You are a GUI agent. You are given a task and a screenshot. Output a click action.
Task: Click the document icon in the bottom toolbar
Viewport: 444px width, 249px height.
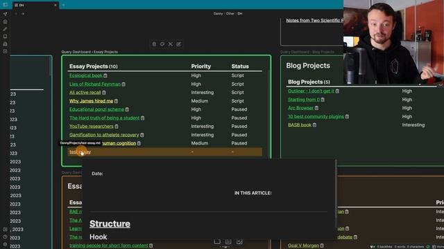(x=228, y=241)
